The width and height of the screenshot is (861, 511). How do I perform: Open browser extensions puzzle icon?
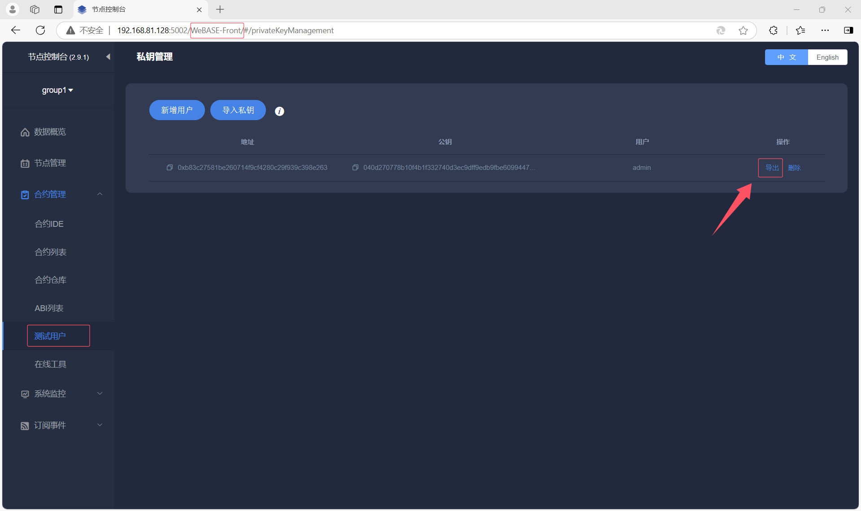773,30
